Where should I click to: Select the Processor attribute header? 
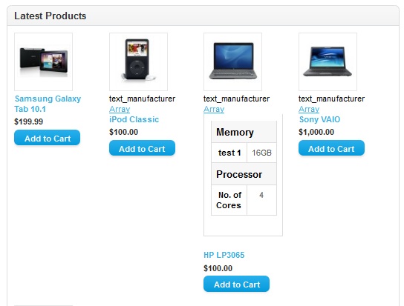click(244, 174)
